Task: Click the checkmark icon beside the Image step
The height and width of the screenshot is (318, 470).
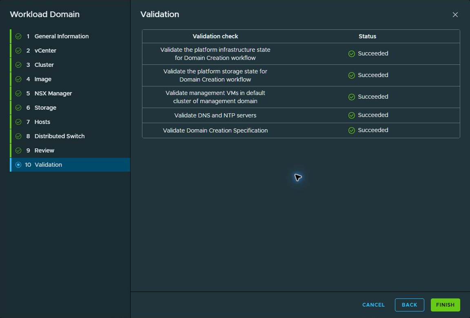Action: click(x=18, y=79)
